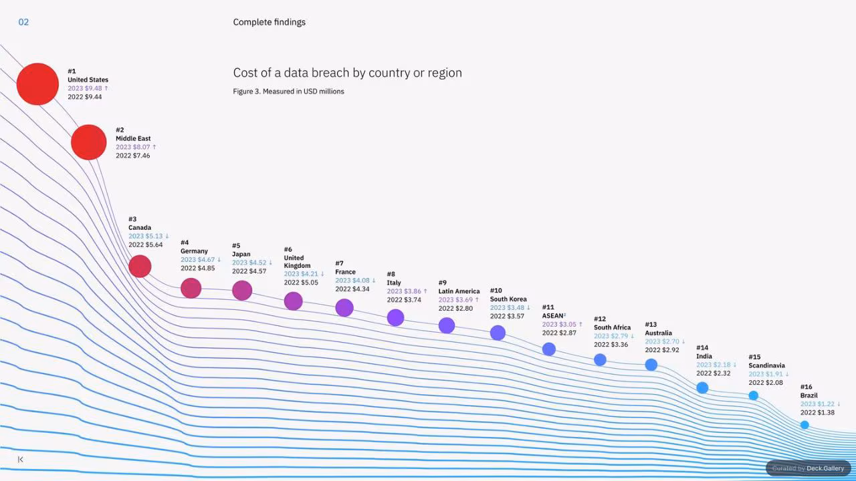Image resolution: width=856 pixels, height=481 pixels.
Task: Select the "2022 $2.08" value
Action: (x=766, y=383)
